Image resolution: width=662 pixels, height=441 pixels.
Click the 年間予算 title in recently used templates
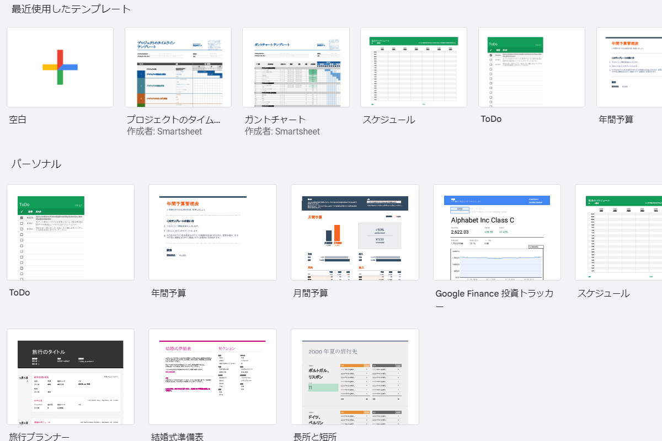pos(616,120)
